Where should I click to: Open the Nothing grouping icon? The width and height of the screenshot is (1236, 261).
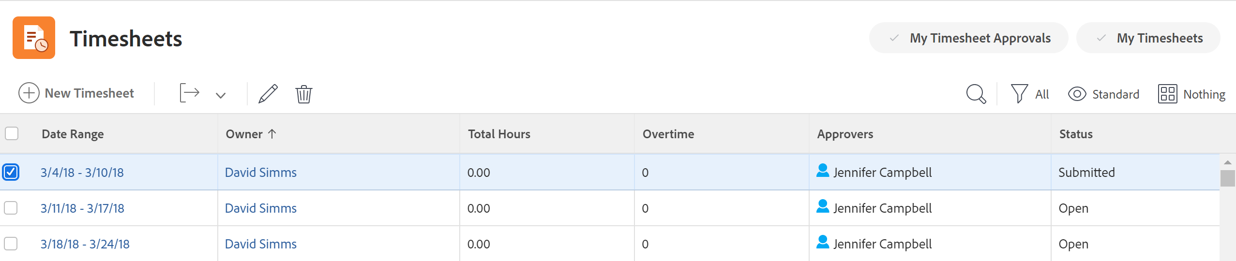[1167, 94]
